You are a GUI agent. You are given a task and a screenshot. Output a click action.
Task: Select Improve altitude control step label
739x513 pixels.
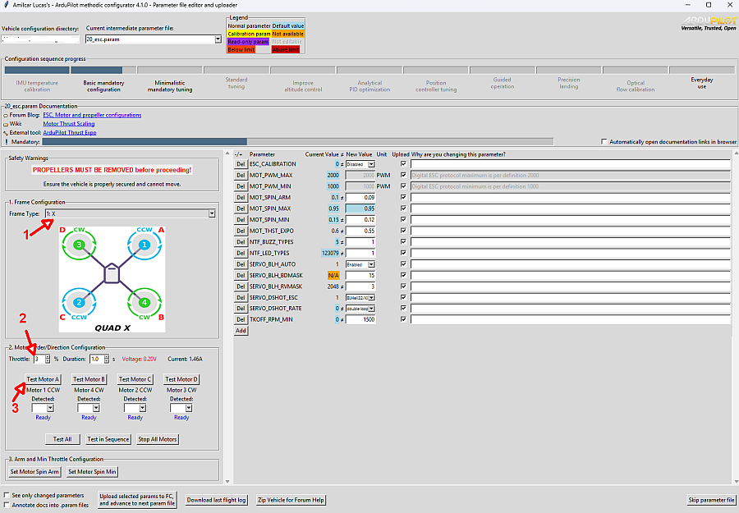click(303, 86)
